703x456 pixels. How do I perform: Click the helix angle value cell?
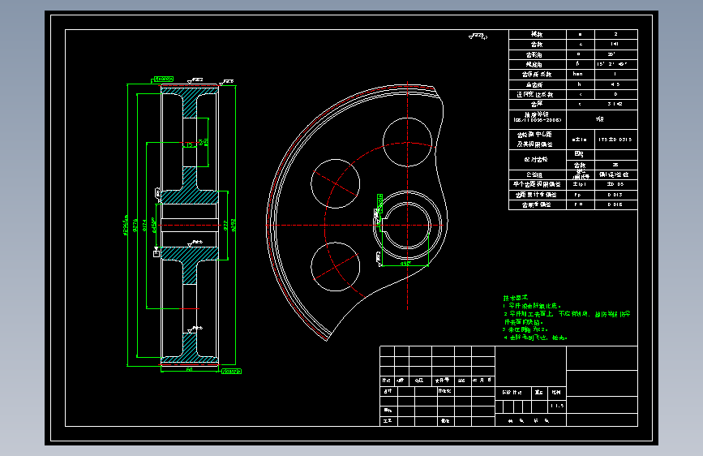pyautogui.click(x=616, y=64)
